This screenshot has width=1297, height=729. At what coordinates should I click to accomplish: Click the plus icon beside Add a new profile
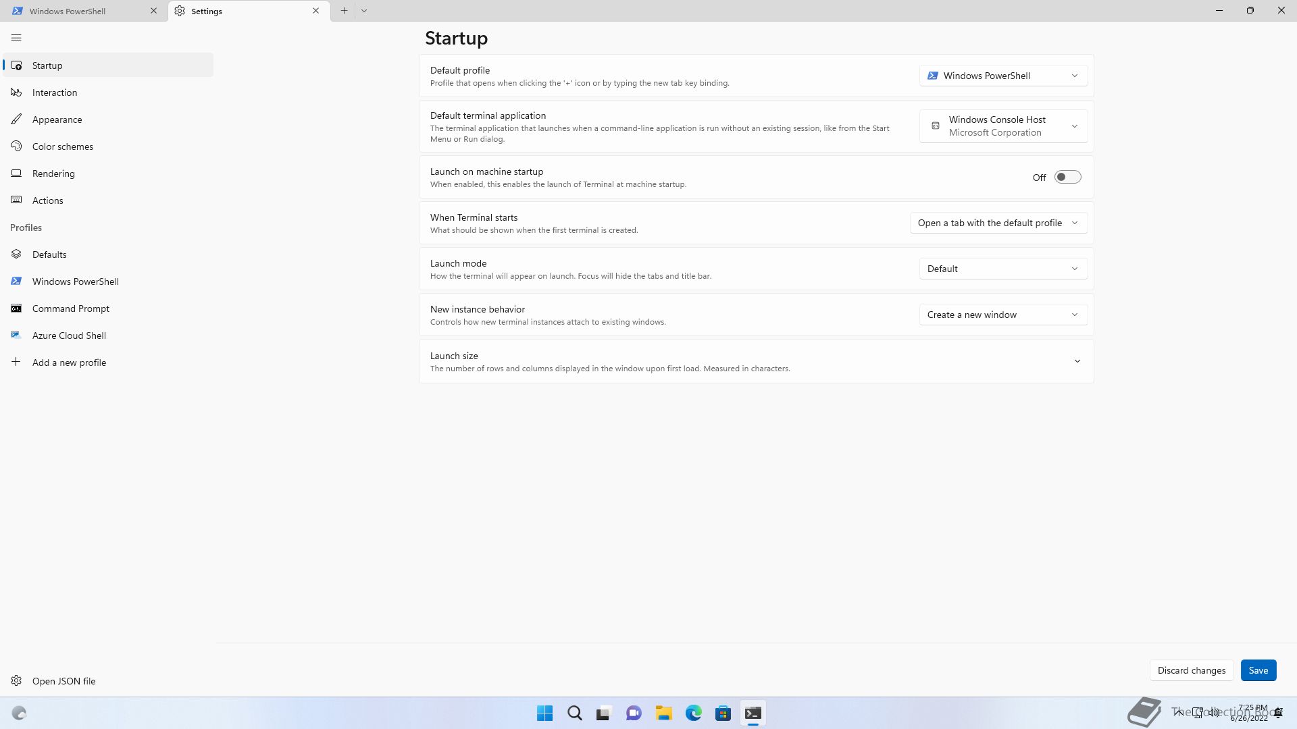coord(16,362)
